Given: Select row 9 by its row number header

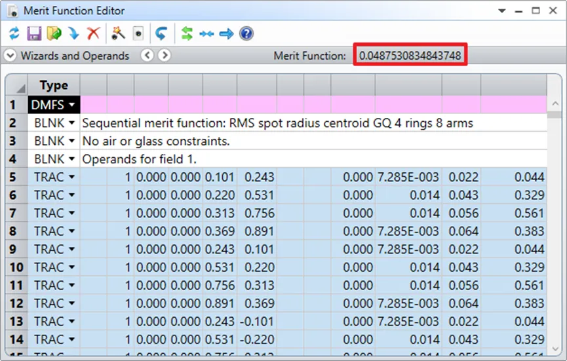Looking at the screenshot, I should point(16,249).
